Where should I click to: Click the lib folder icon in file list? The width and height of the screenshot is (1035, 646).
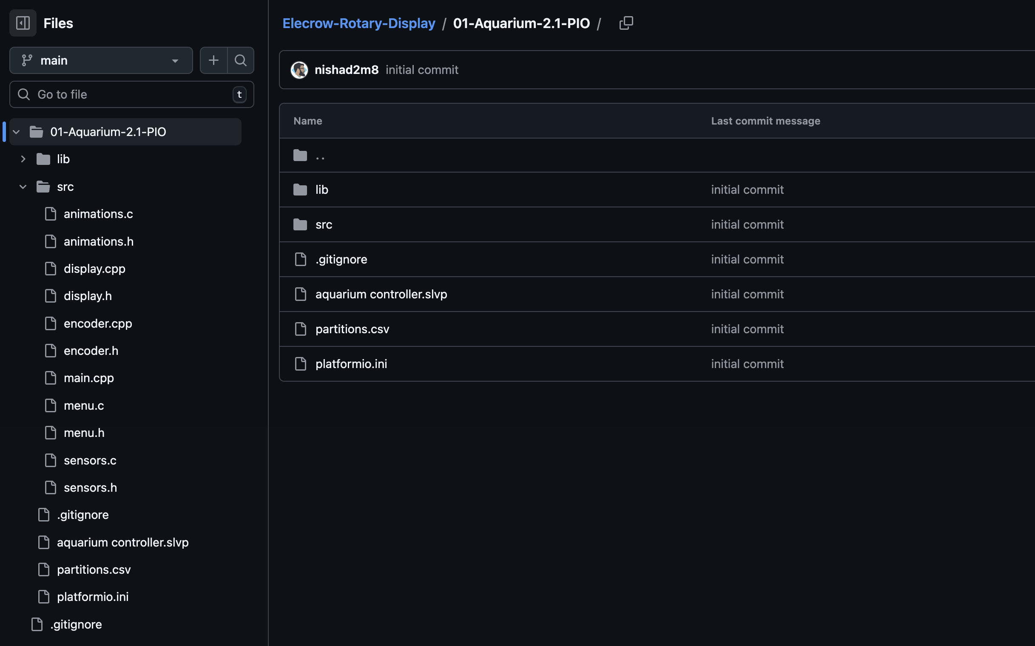[x=300, y=190]
